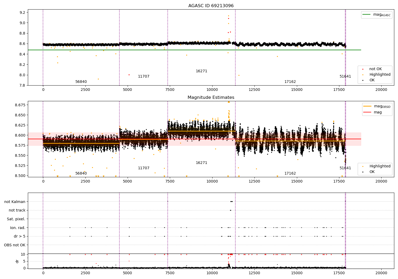Click the 9.0 y-axis tick label
This screenshot has height=279, width=398.
coord(22,23)
